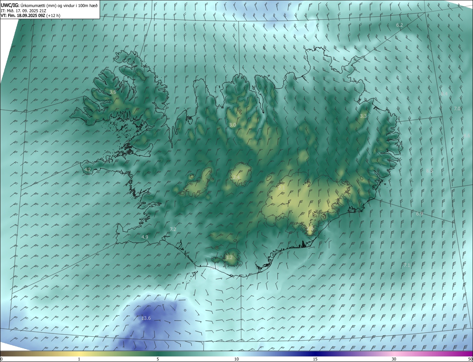The width and height of the screenshot is (473, 362).
Task: Click the legend tick label '1'
Action: pos(79,359)
